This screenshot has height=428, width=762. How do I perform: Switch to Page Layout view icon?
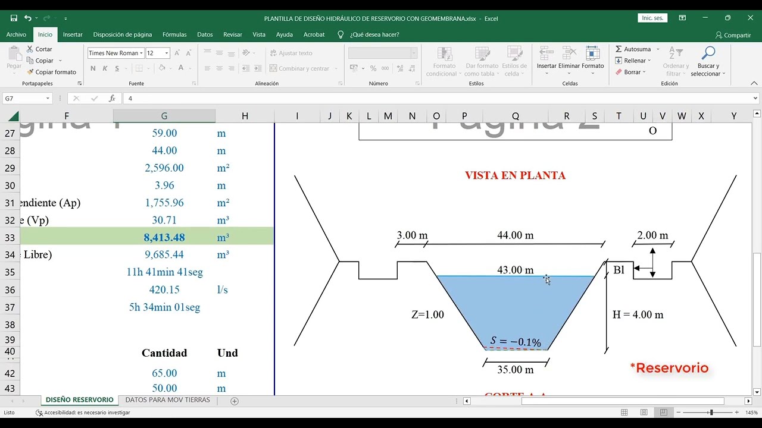click(x=644, y=413)
